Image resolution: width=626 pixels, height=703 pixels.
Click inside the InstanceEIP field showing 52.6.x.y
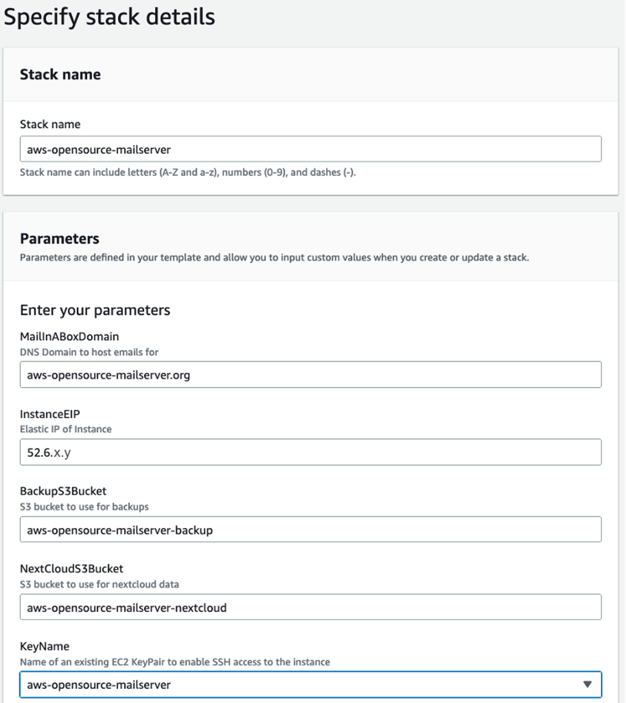(x=312, y=452)
